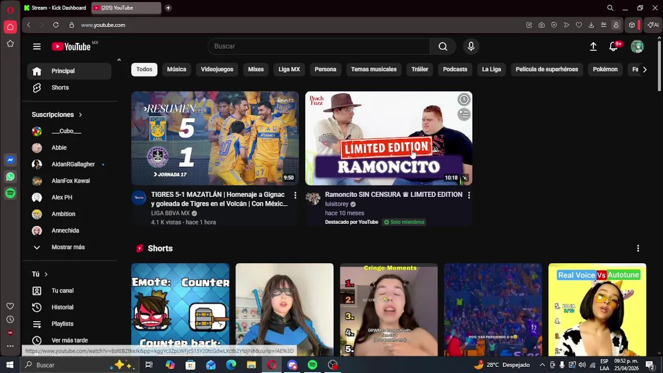Viewport: 663px width, 373px height.
Task: Open the TIGRES 5-1 Mazatlán video thumbnail
Action: [215, 138]
